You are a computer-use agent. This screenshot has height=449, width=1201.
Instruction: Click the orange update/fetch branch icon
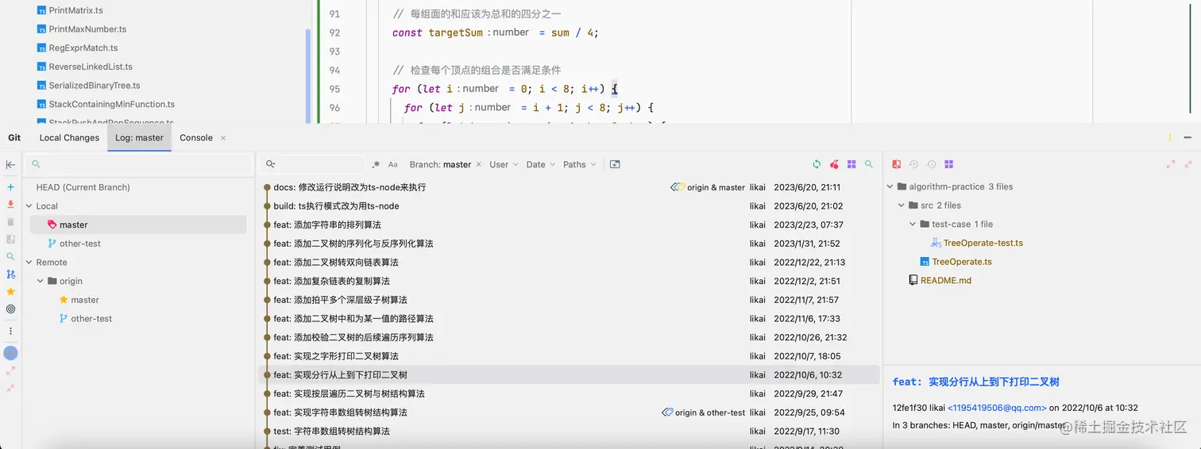tap(10, 205)
